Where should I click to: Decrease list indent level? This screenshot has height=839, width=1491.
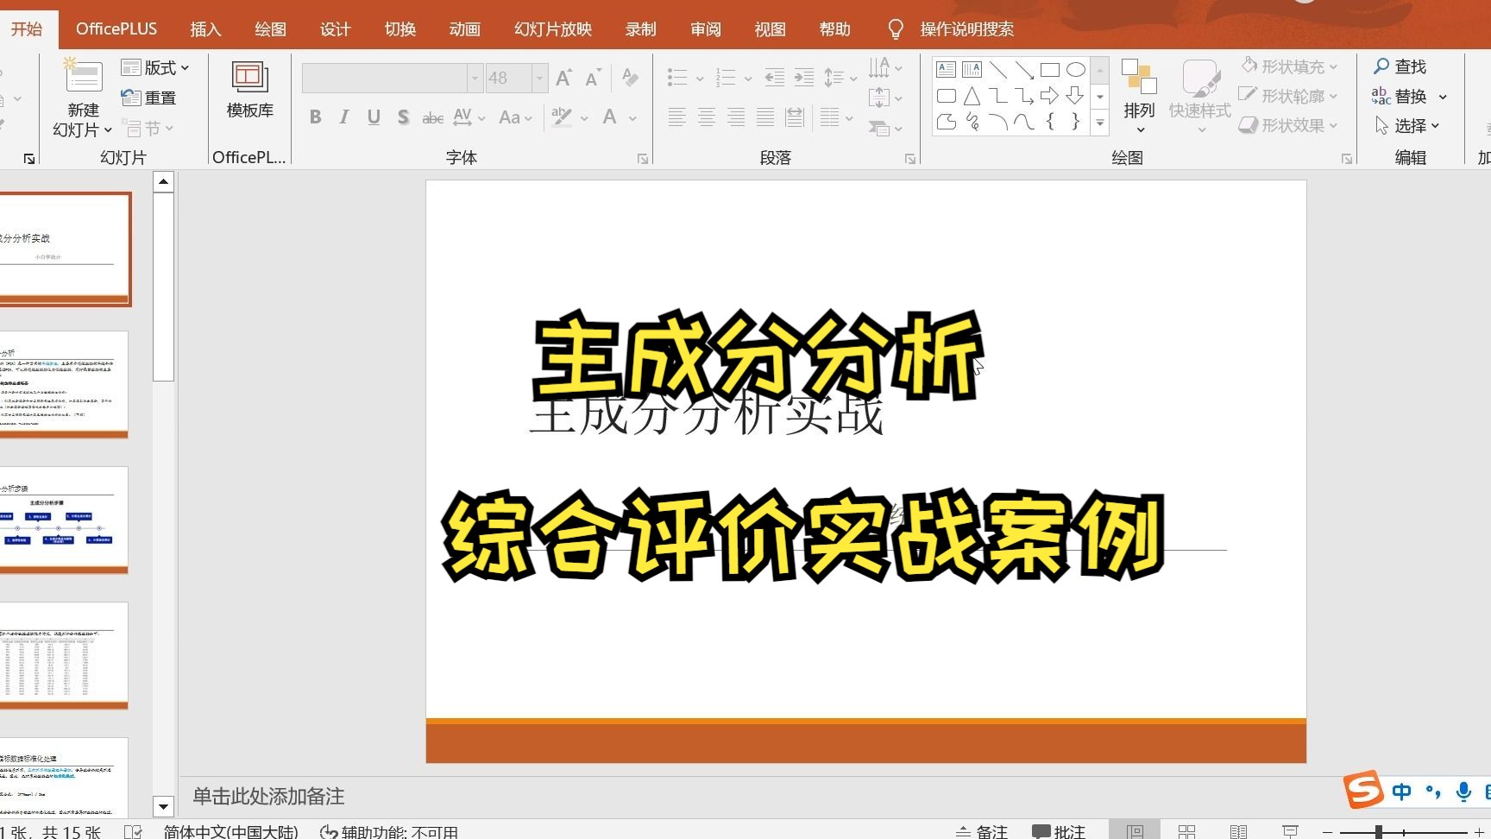click(775, 78)
